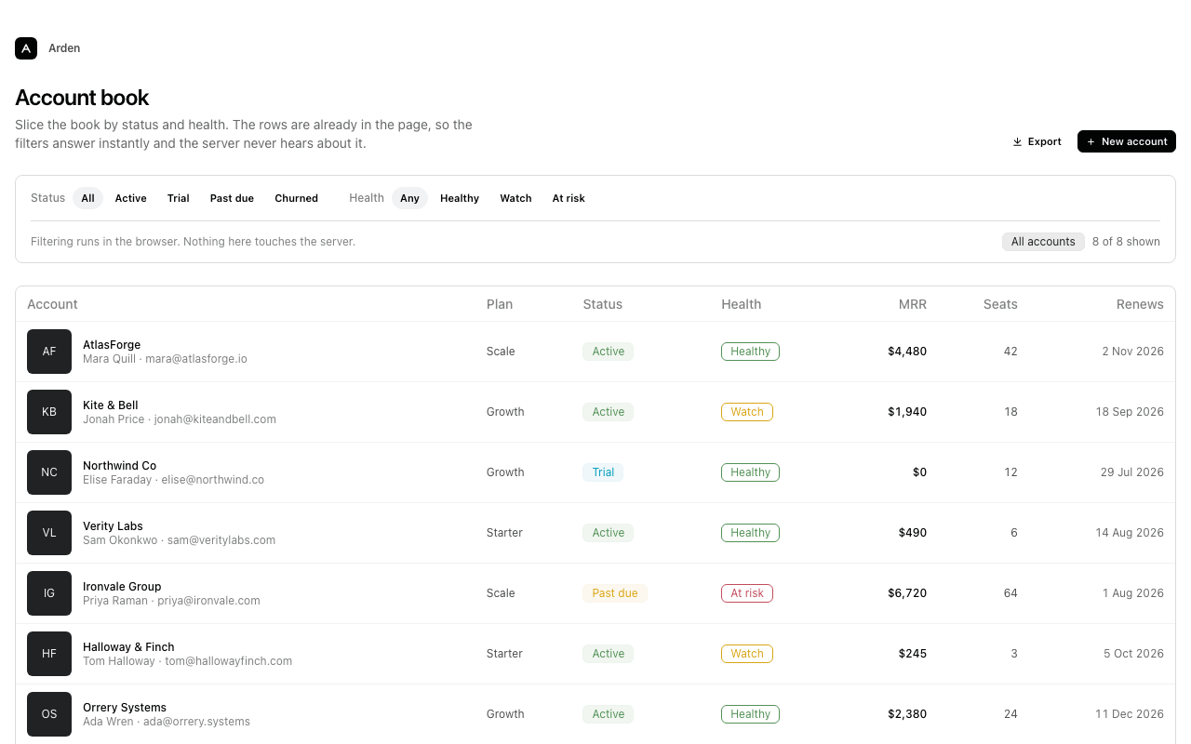
Task: Click the NC avatar for Northwind Co
Action: pyautogui.click(x=49, y=472)
